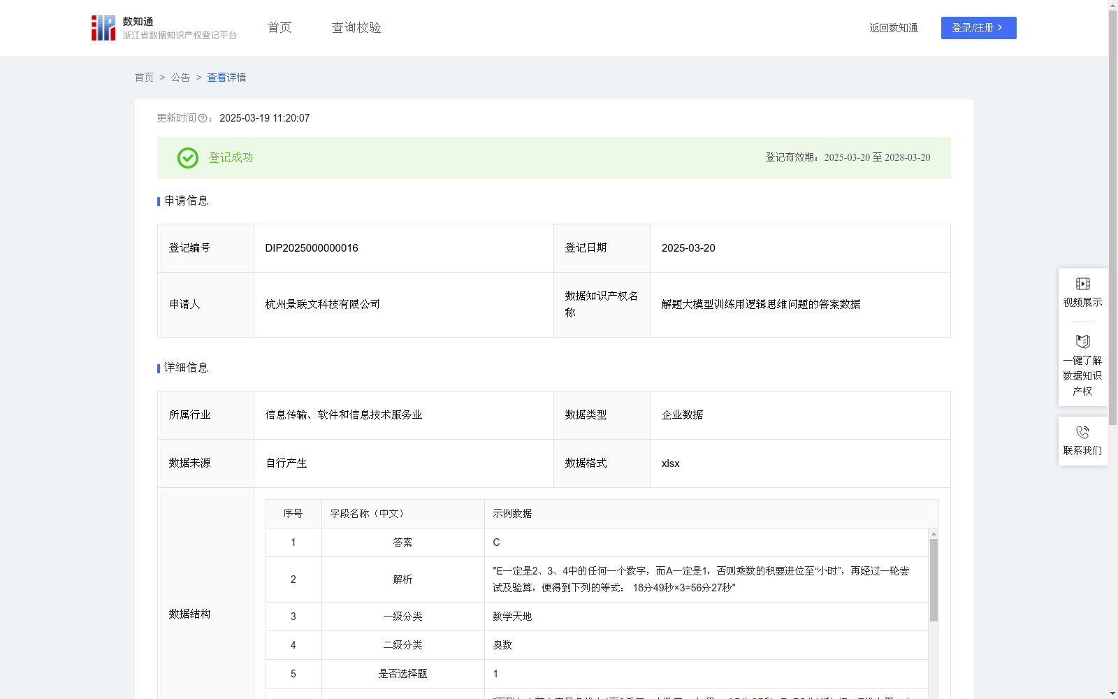The width and height of the screenshot is (1118, 699).
Task: Go to the 首页 nav tab
Action: [x=279, y=27]
